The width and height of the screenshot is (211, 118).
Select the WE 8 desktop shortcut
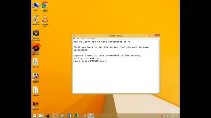pos(36,78)
